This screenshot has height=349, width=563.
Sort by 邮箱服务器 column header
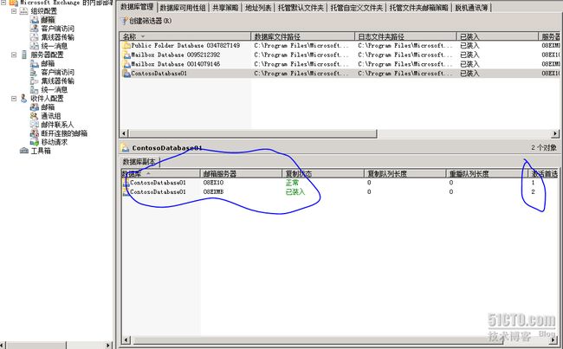point(241,174)
